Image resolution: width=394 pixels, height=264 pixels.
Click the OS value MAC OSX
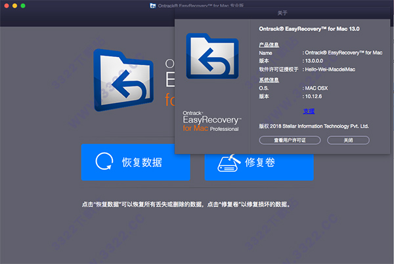click(x=317, y=88)
